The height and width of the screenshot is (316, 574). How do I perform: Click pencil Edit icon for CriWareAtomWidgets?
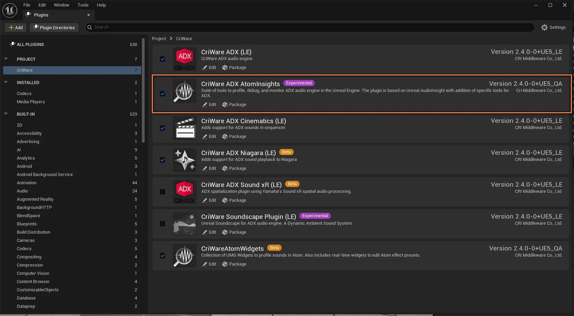[205, 264]
